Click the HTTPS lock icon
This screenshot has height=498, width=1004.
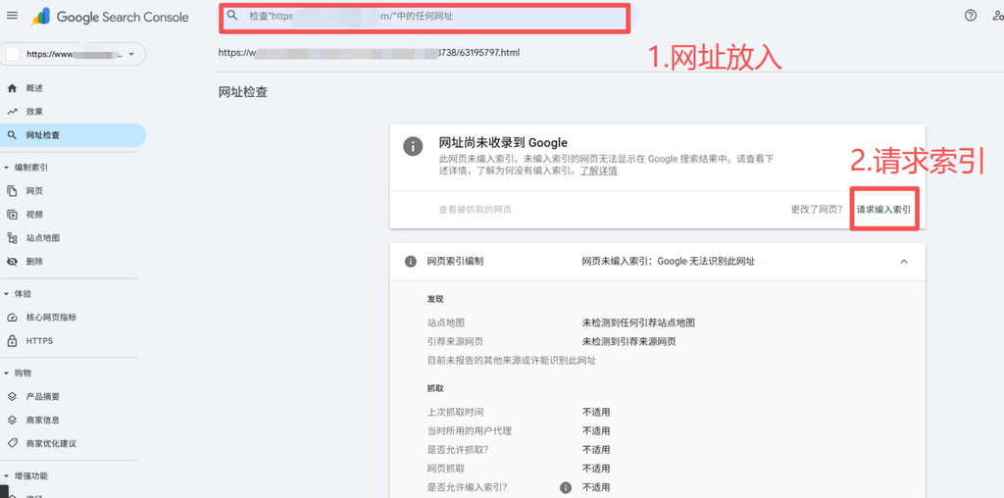click(12, 340)
